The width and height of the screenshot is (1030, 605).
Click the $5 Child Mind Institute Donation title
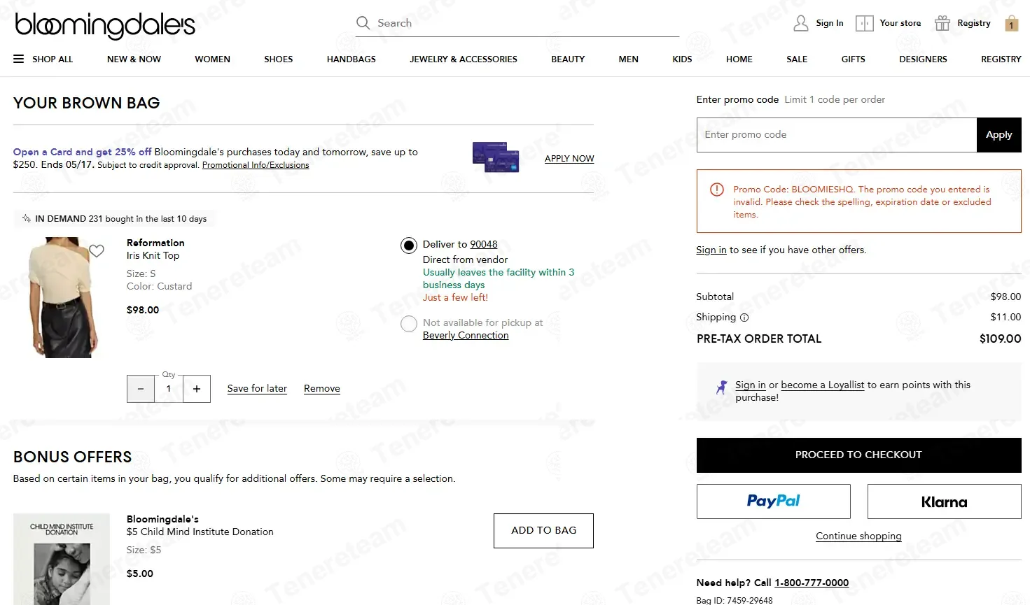tap(200, 532)
